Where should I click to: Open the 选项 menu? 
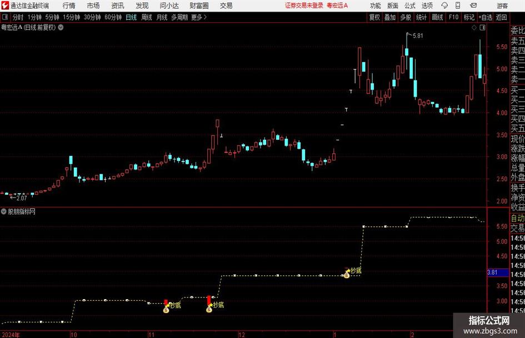427,6
